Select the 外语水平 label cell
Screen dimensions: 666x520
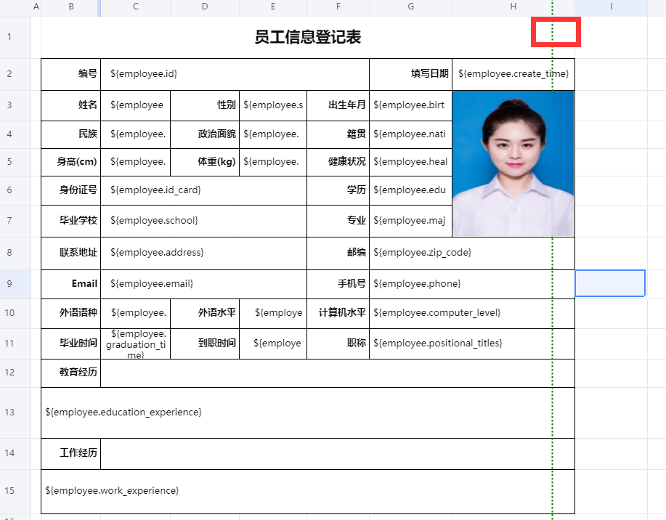coord(205,313)
